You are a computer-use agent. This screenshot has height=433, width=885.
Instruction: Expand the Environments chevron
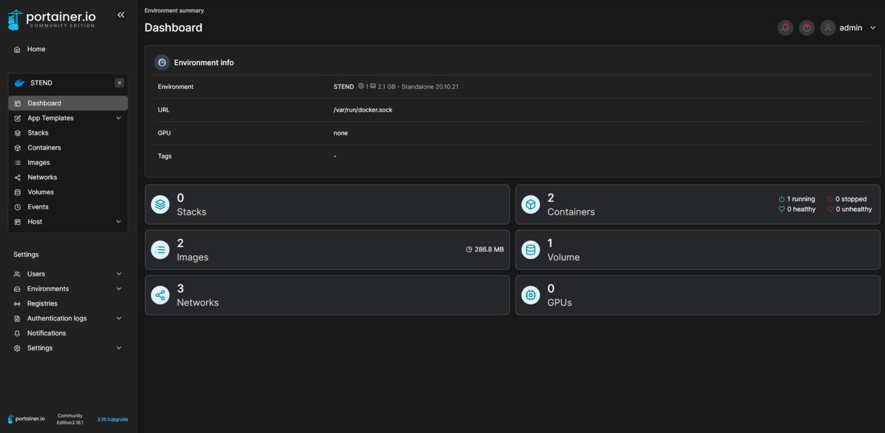tap(119, 289)
